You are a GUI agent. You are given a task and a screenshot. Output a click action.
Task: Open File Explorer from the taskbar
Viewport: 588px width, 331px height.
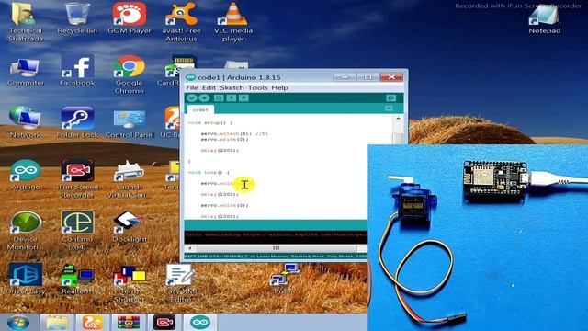[57, 323]
